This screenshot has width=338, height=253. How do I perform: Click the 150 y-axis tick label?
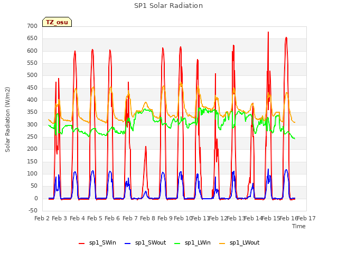(32, 162)
